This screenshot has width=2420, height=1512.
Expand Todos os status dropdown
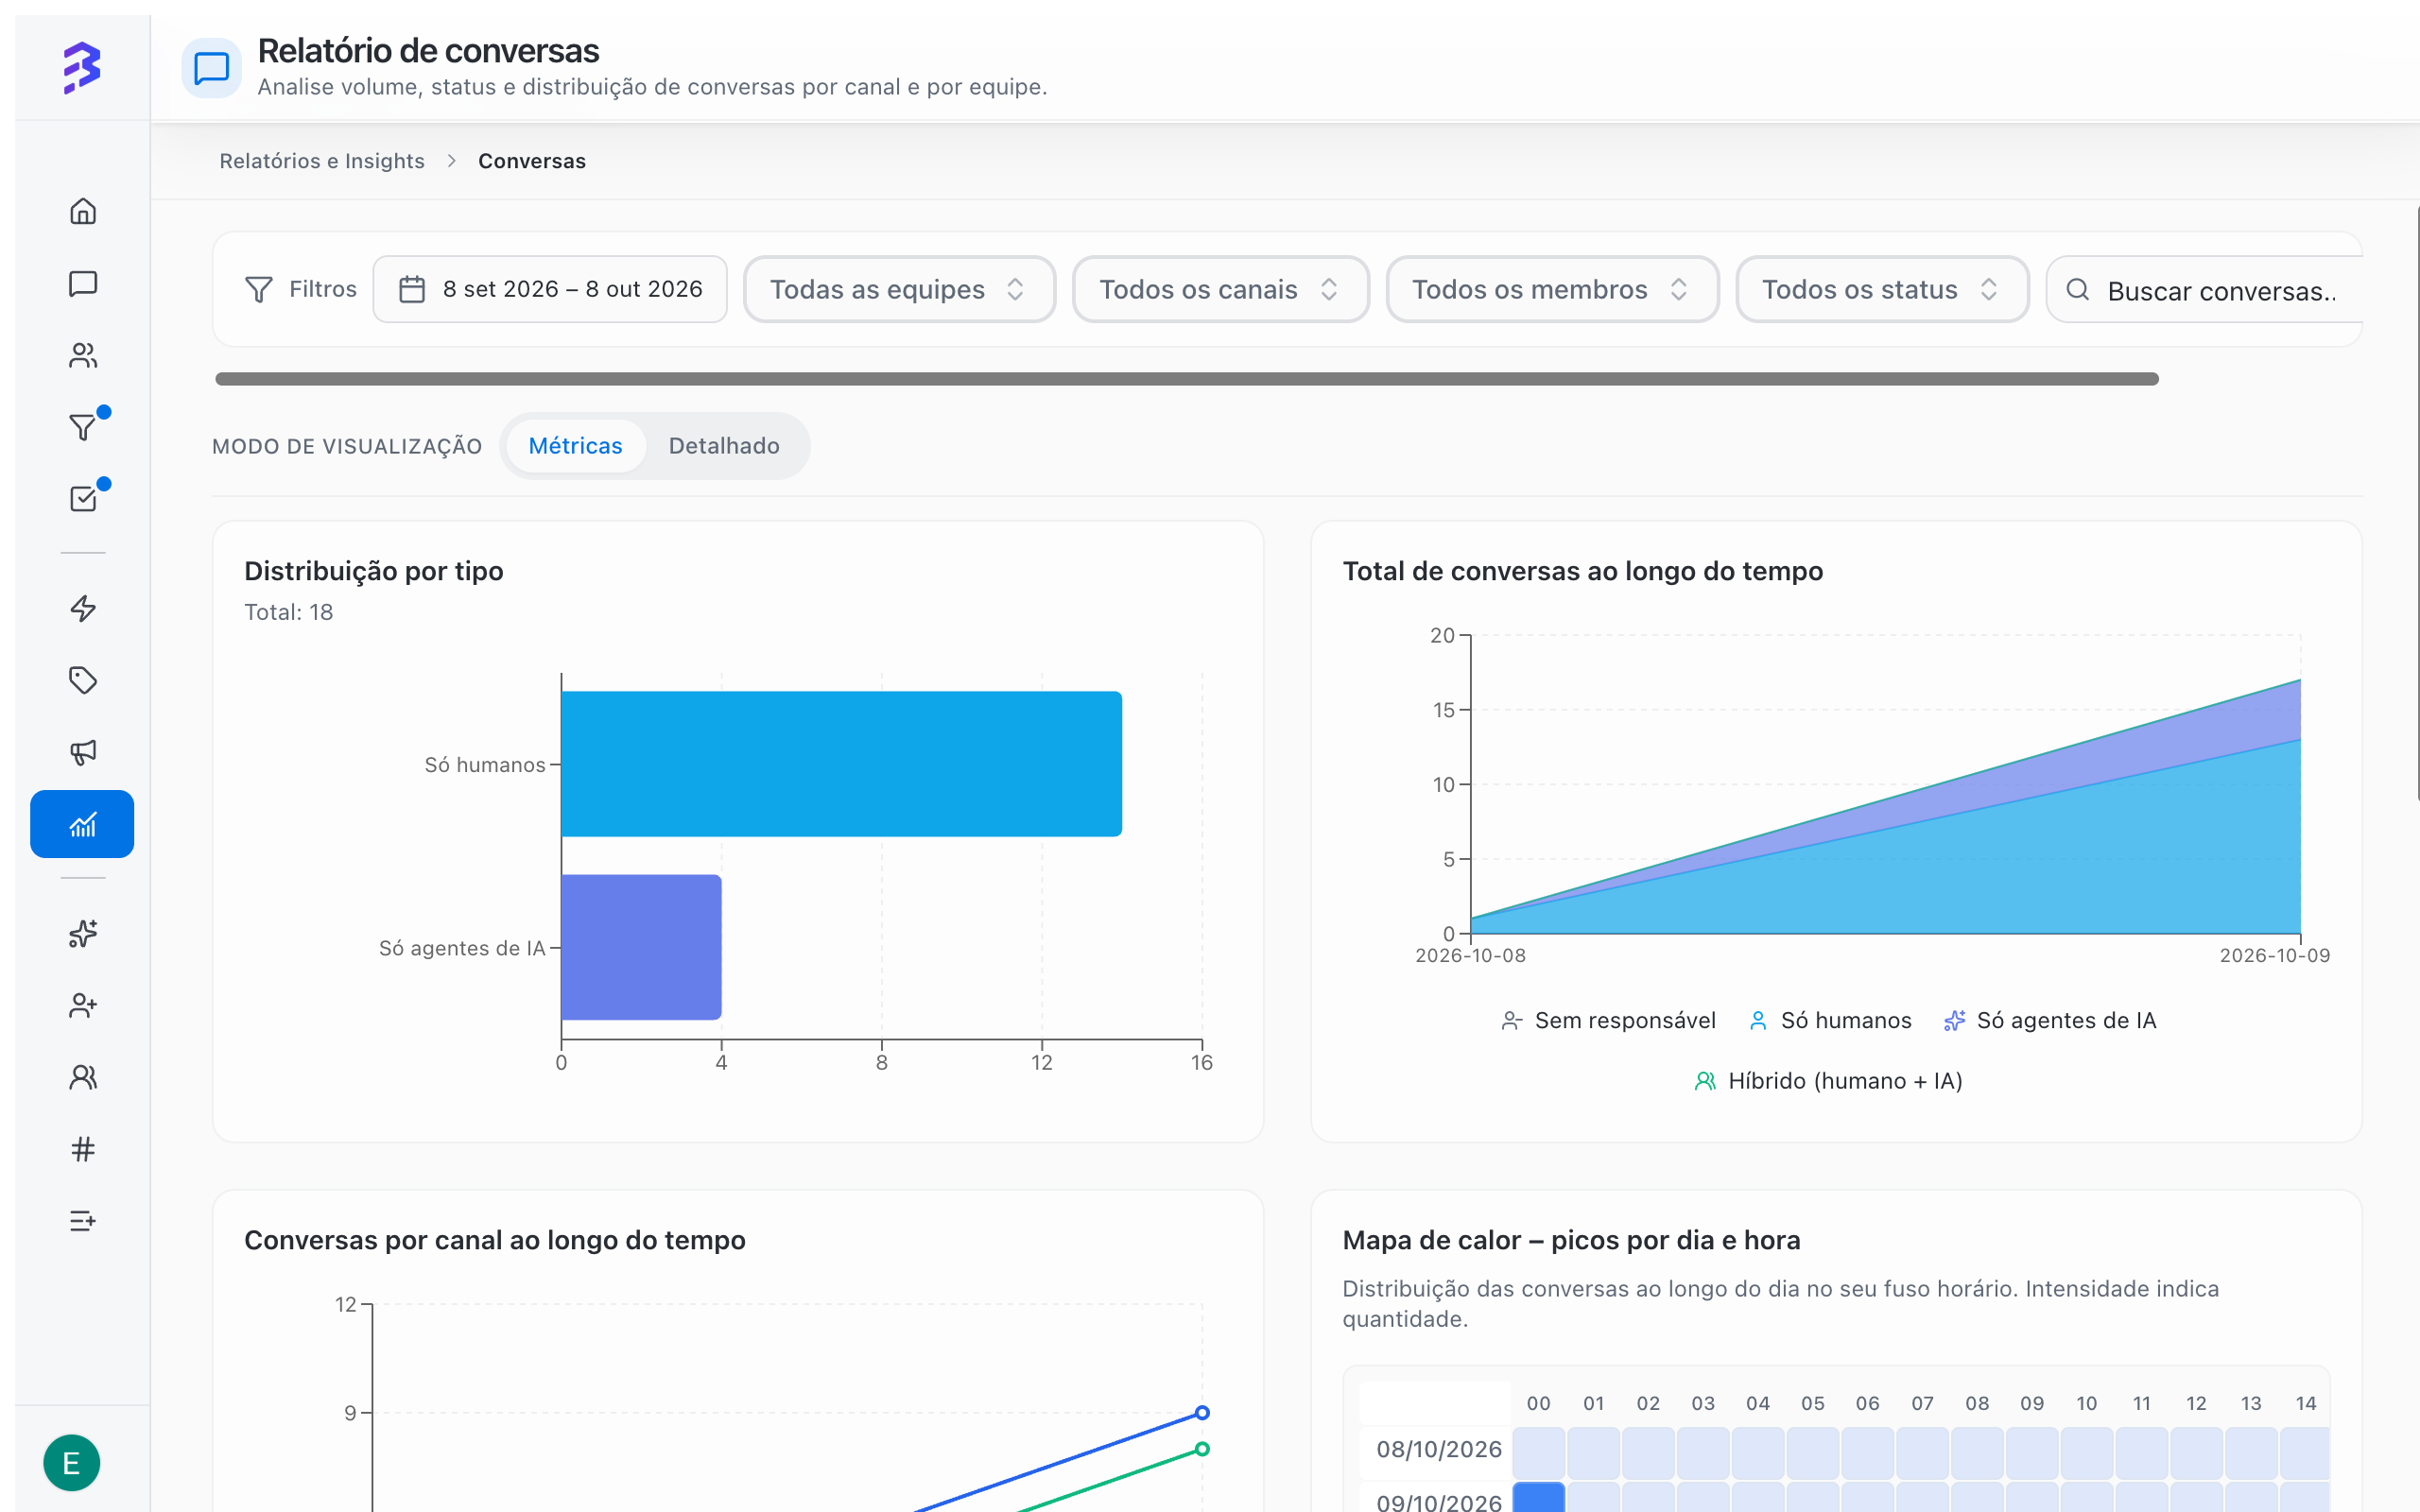click(x=1882, y=290)
